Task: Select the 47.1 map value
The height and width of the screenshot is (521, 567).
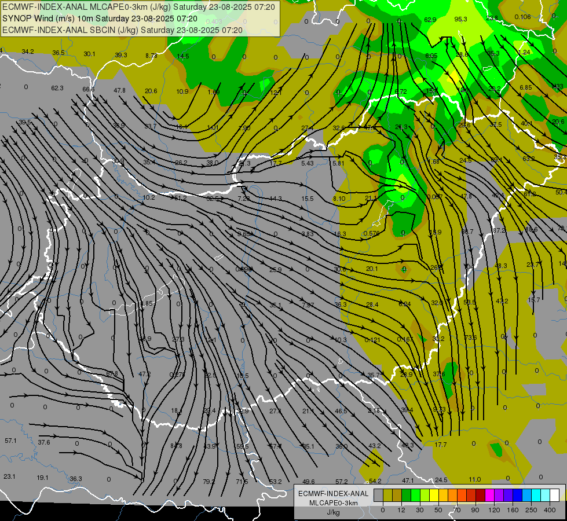Action: (x=408, y=480)
